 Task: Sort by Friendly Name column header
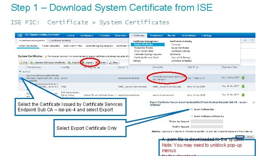click(34, 67)
